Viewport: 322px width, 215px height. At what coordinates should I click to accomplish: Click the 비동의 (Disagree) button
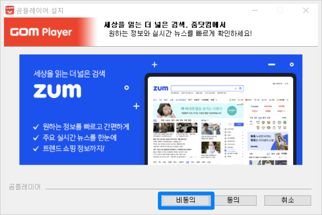[x=186, y=200]
